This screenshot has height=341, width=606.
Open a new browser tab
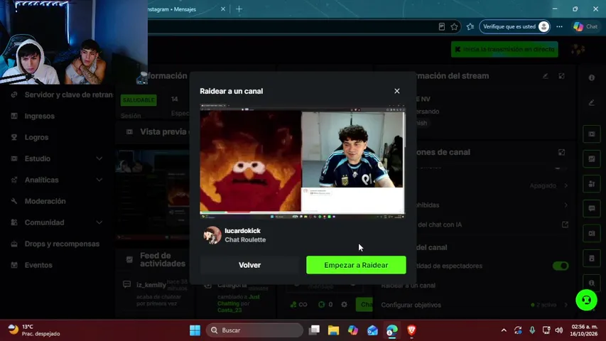point(239,9)
